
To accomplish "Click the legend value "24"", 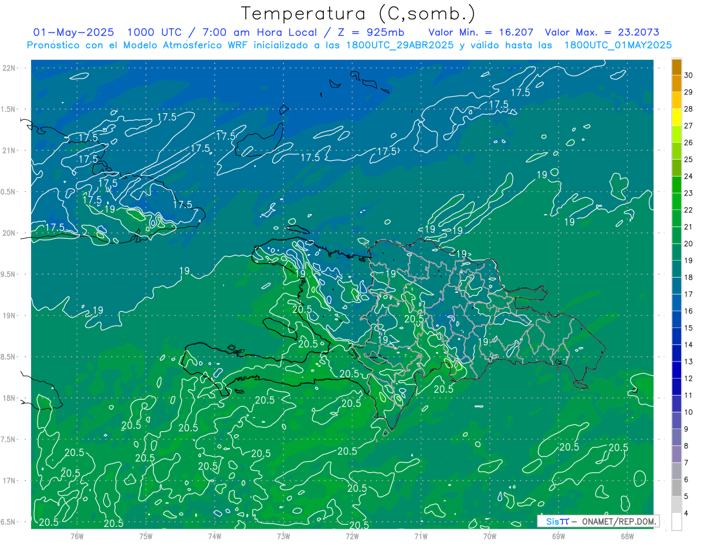I will (x=689, y=176).
